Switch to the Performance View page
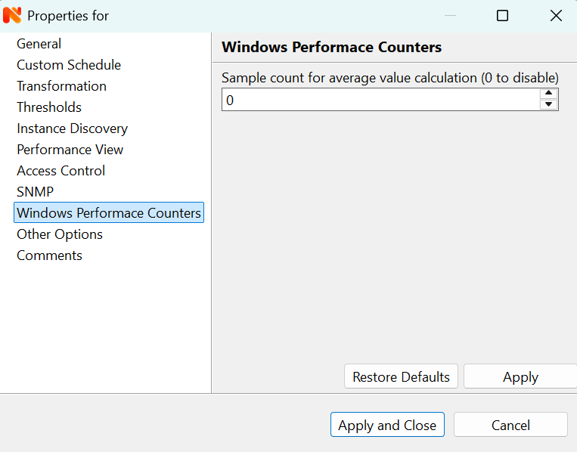577x452 pixels. click(x=70, y=150)
